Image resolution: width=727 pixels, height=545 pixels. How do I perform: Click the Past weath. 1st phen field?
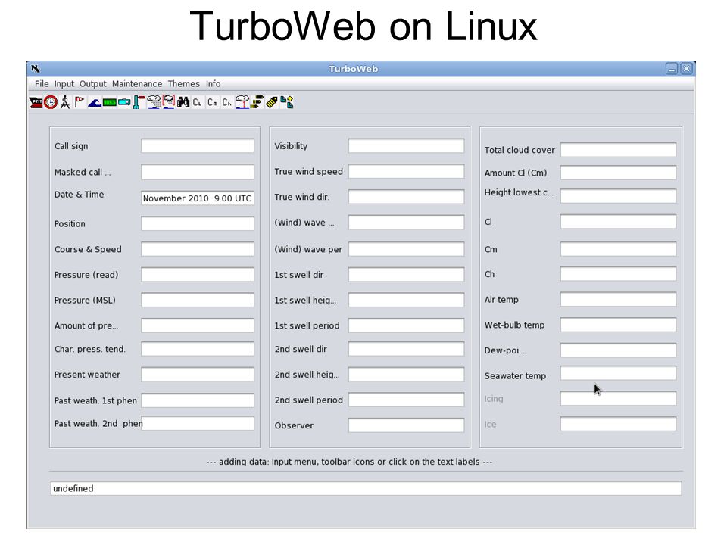[198, 400]
